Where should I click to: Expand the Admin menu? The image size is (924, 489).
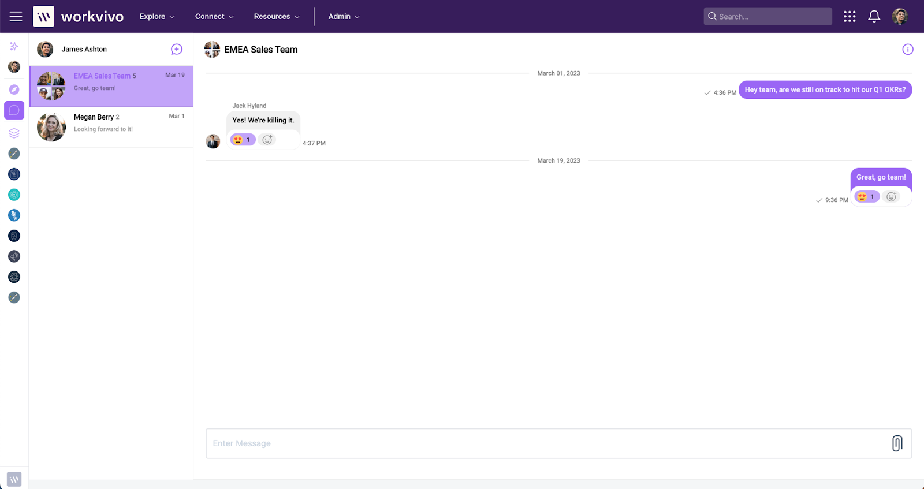pos(344,17)
